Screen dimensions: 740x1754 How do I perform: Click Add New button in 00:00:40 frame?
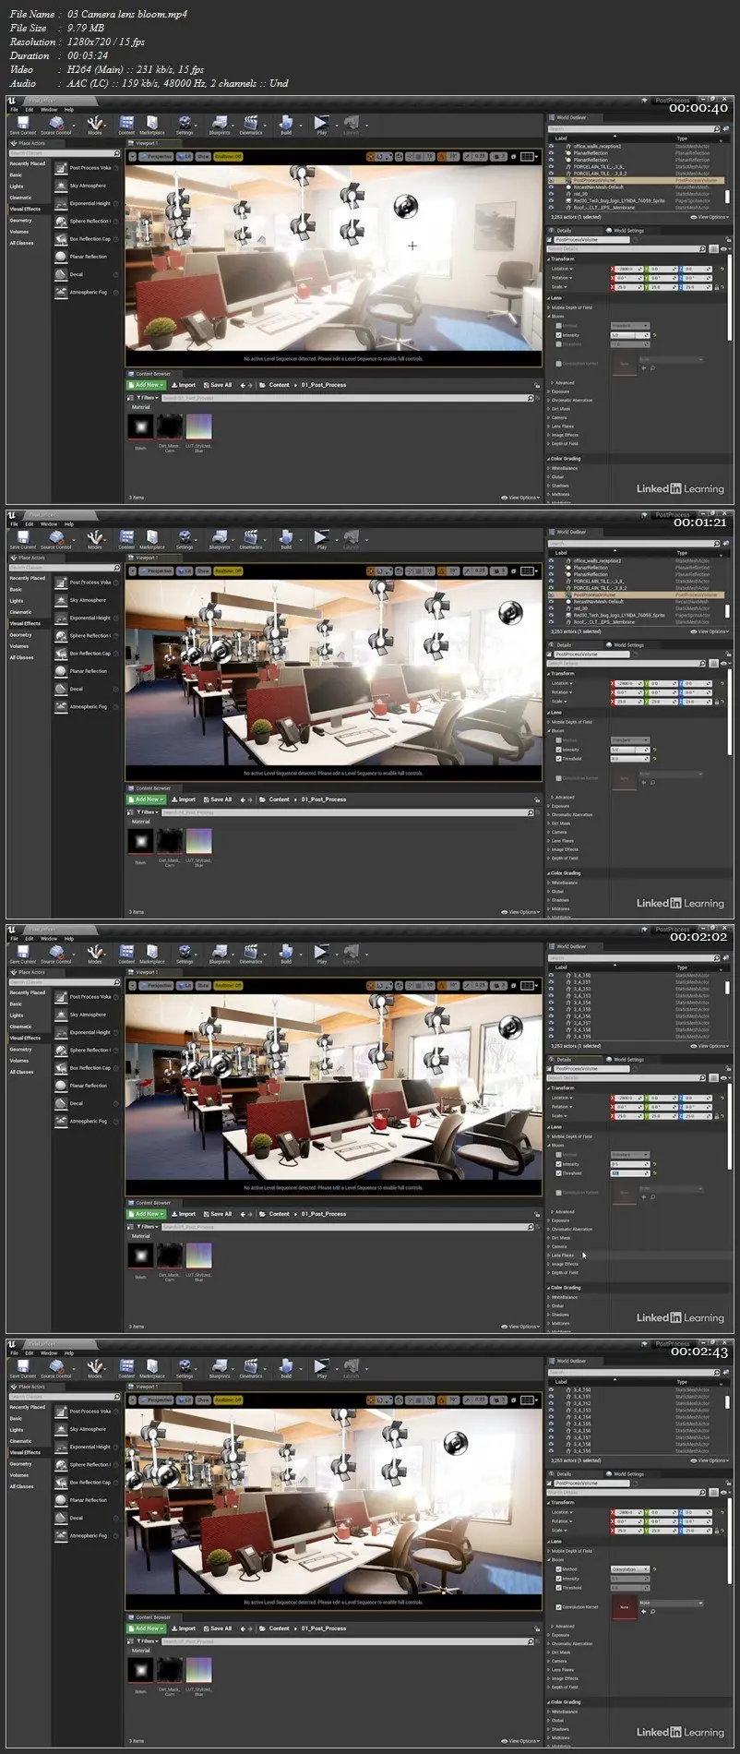coord(146,385)
